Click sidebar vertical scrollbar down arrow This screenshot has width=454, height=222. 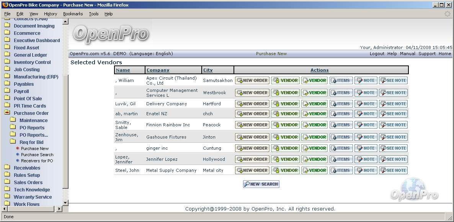65,202
